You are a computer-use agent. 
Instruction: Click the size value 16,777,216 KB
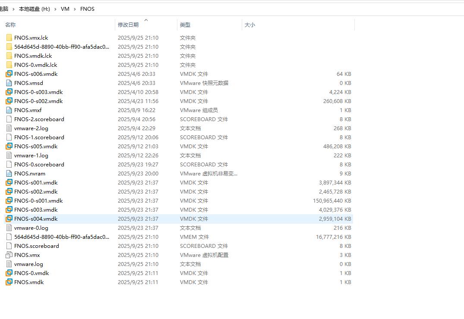pos(334,237)
